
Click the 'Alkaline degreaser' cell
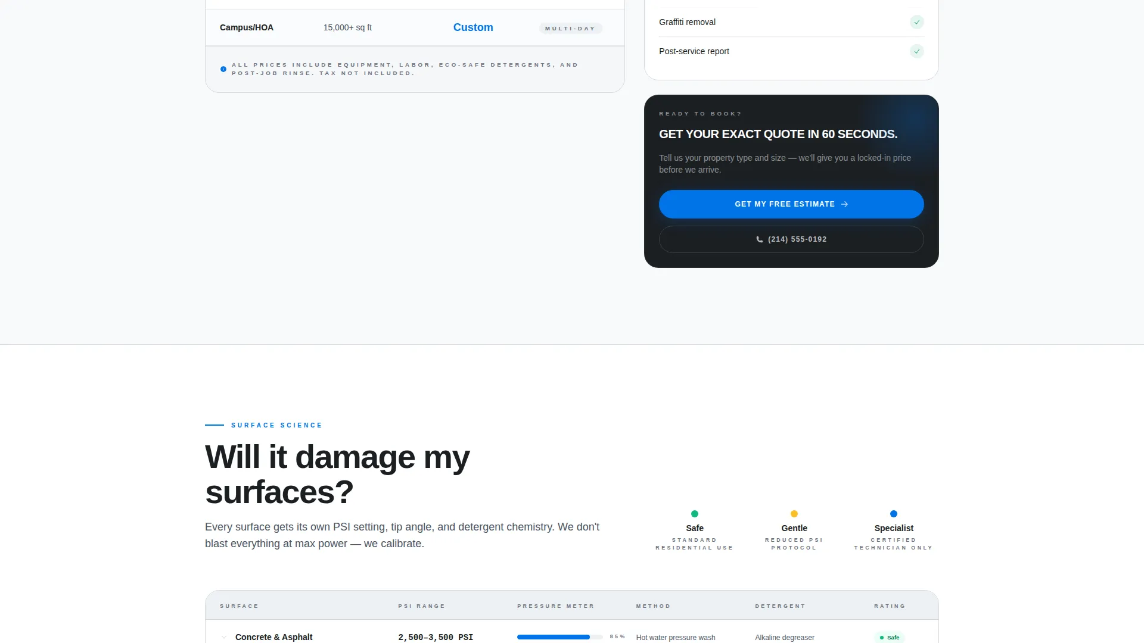[785, 638]
